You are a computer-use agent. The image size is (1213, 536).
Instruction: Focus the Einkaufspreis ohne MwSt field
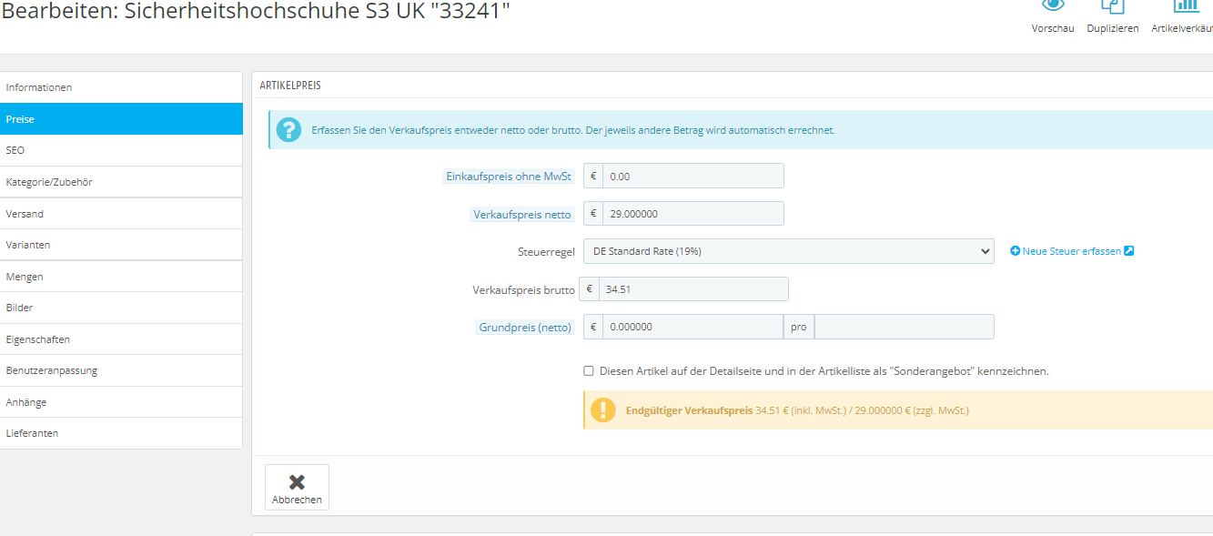[692, 176]
